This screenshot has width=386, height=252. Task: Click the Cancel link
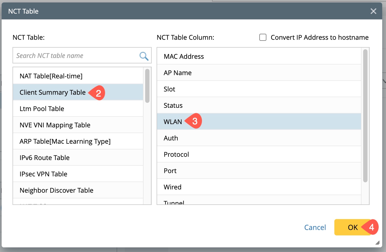click(x=315, y=227)
